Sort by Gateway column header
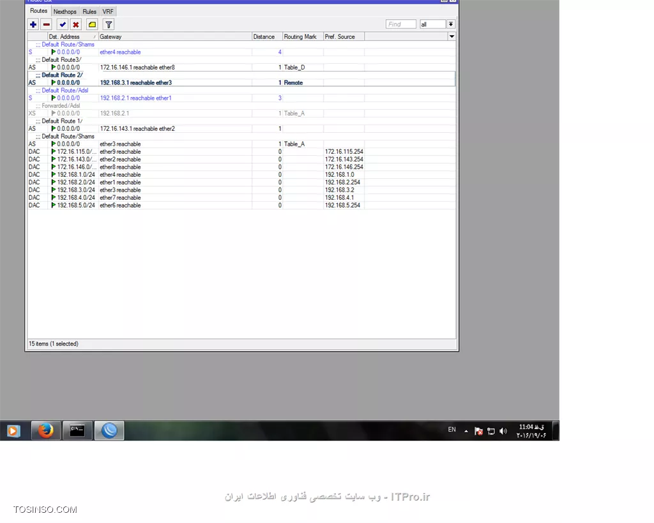 175,36
